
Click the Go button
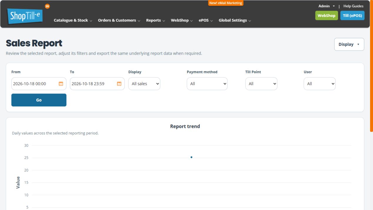pyautogui.click(x=39, y=100)
